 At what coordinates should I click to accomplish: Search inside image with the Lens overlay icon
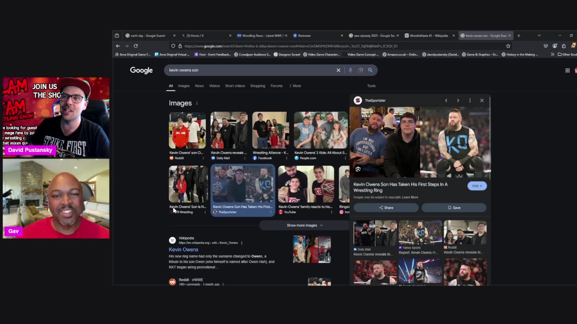pyautogui.click(x=358, y=169)
